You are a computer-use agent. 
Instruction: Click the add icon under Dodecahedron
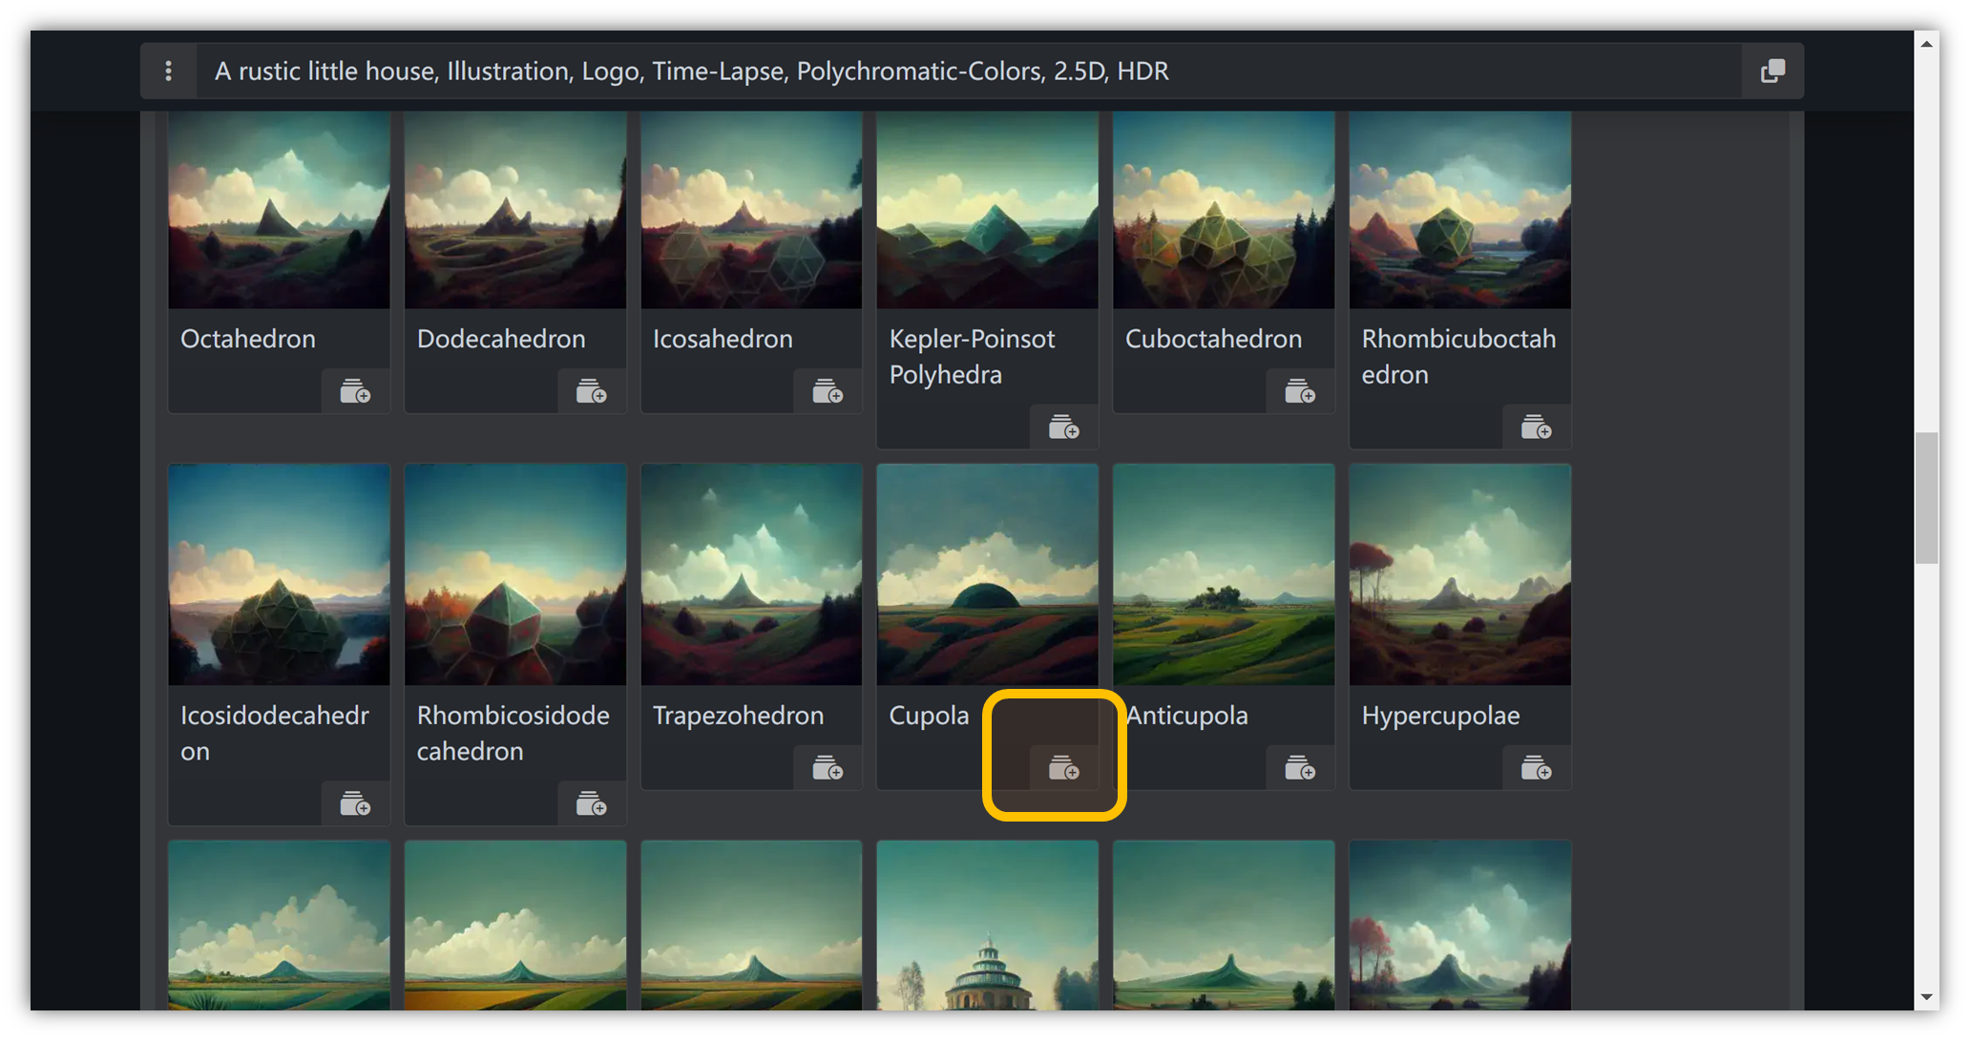[591, 392]
